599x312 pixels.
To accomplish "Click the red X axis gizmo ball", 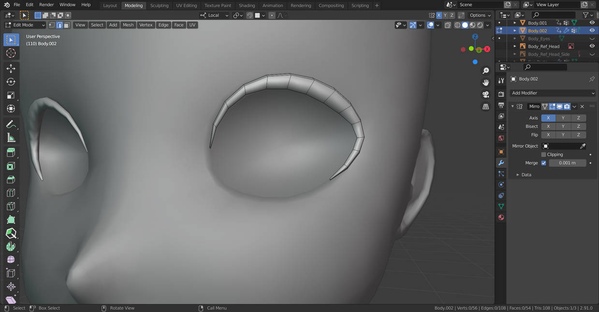I will [487, 49].
